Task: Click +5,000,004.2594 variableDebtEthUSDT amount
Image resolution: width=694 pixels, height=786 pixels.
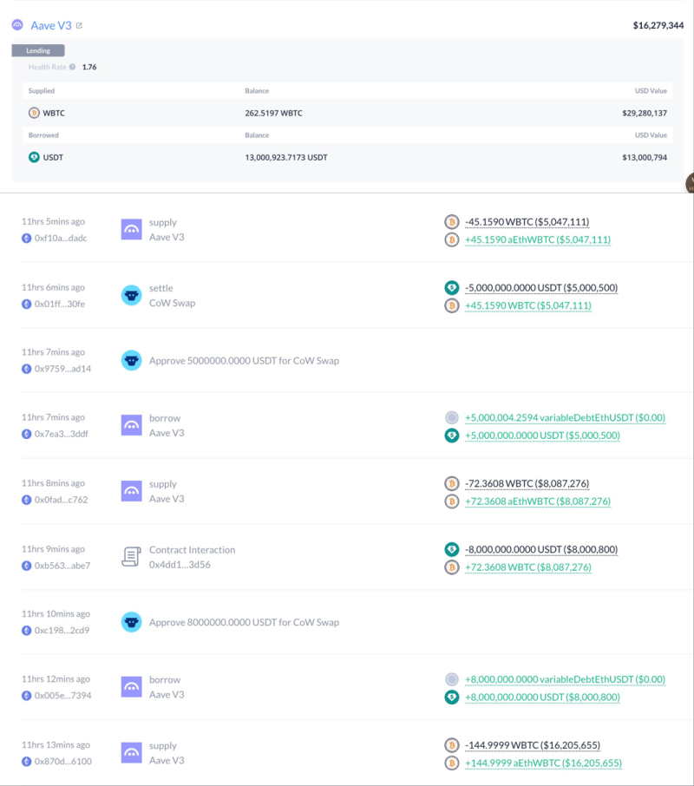Action: [566, 417]
